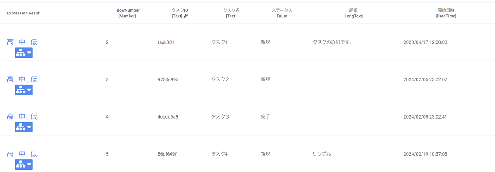Select the 詳細 column header
The height and width of the screenshot is (172, 495).
(350, 13)
